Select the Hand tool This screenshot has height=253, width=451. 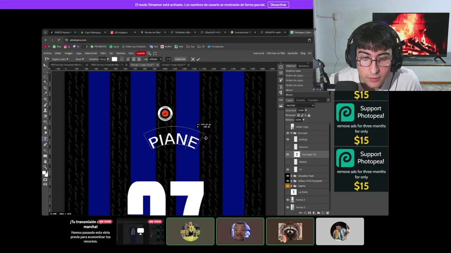point(45,161)
